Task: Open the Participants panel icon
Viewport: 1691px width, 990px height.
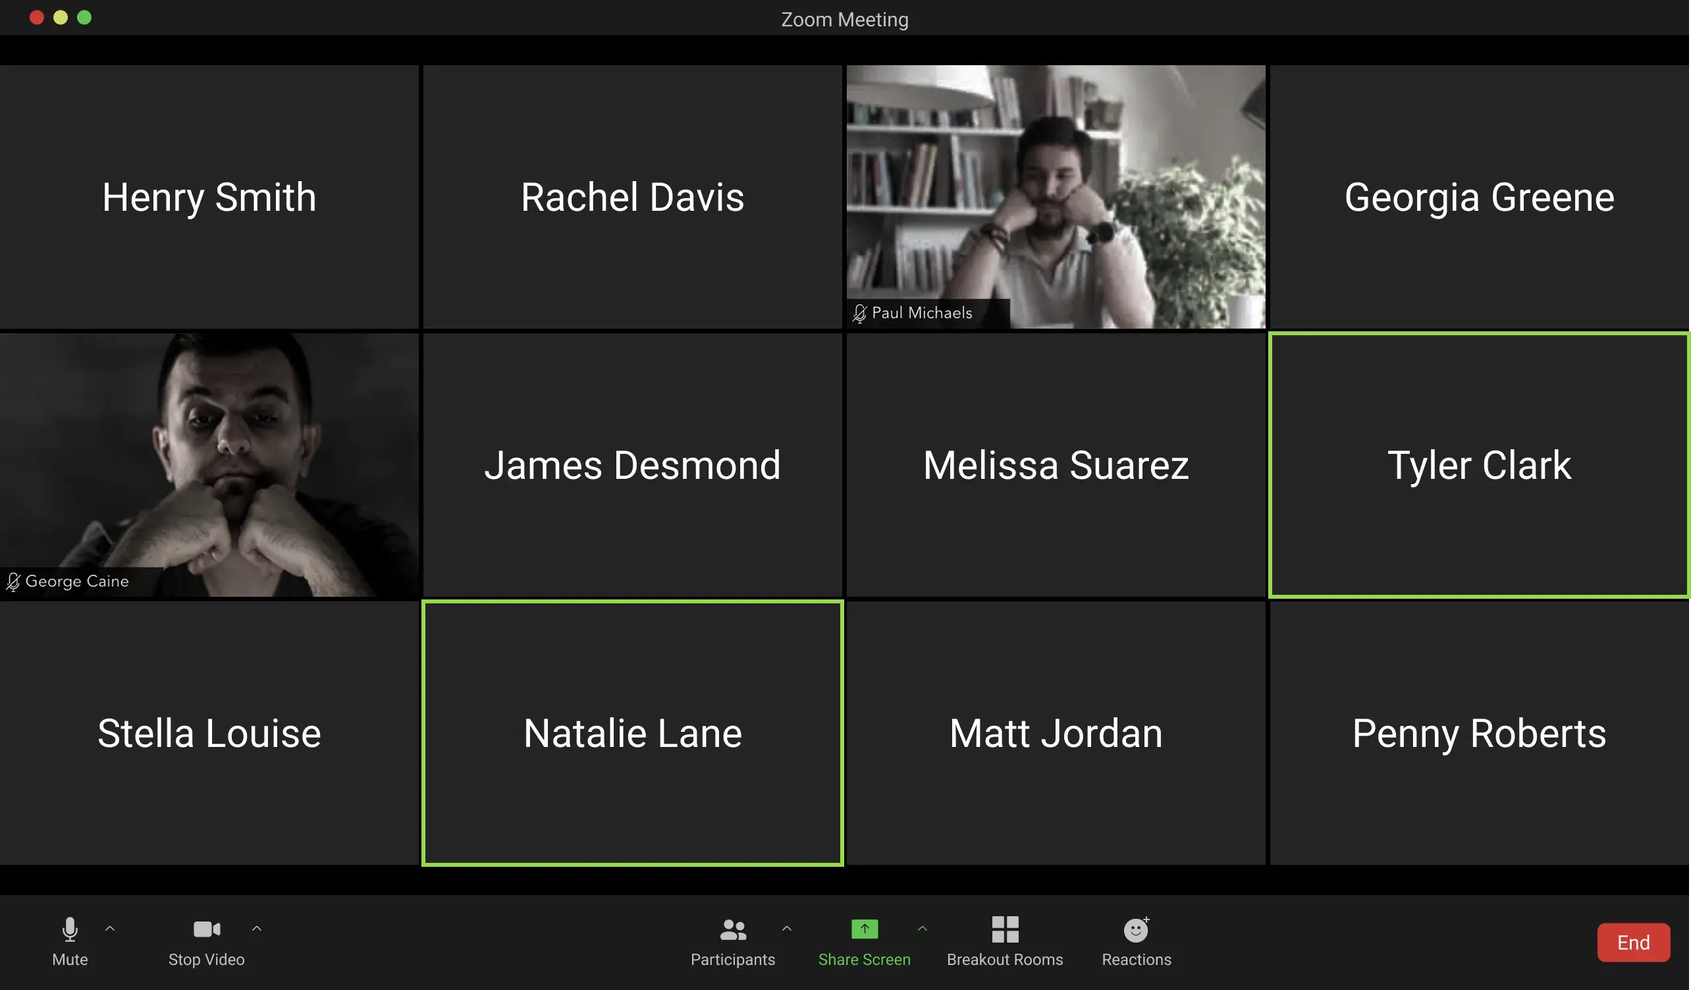Action: 733,929
